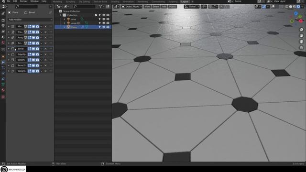Viewport: 306px width, 172px height.
Task: Toggle viewport gizmos display
Action: click(264, 7)
